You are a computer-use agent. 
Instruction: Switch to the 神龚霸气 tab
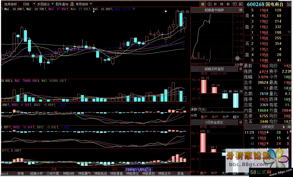[84, 174]
